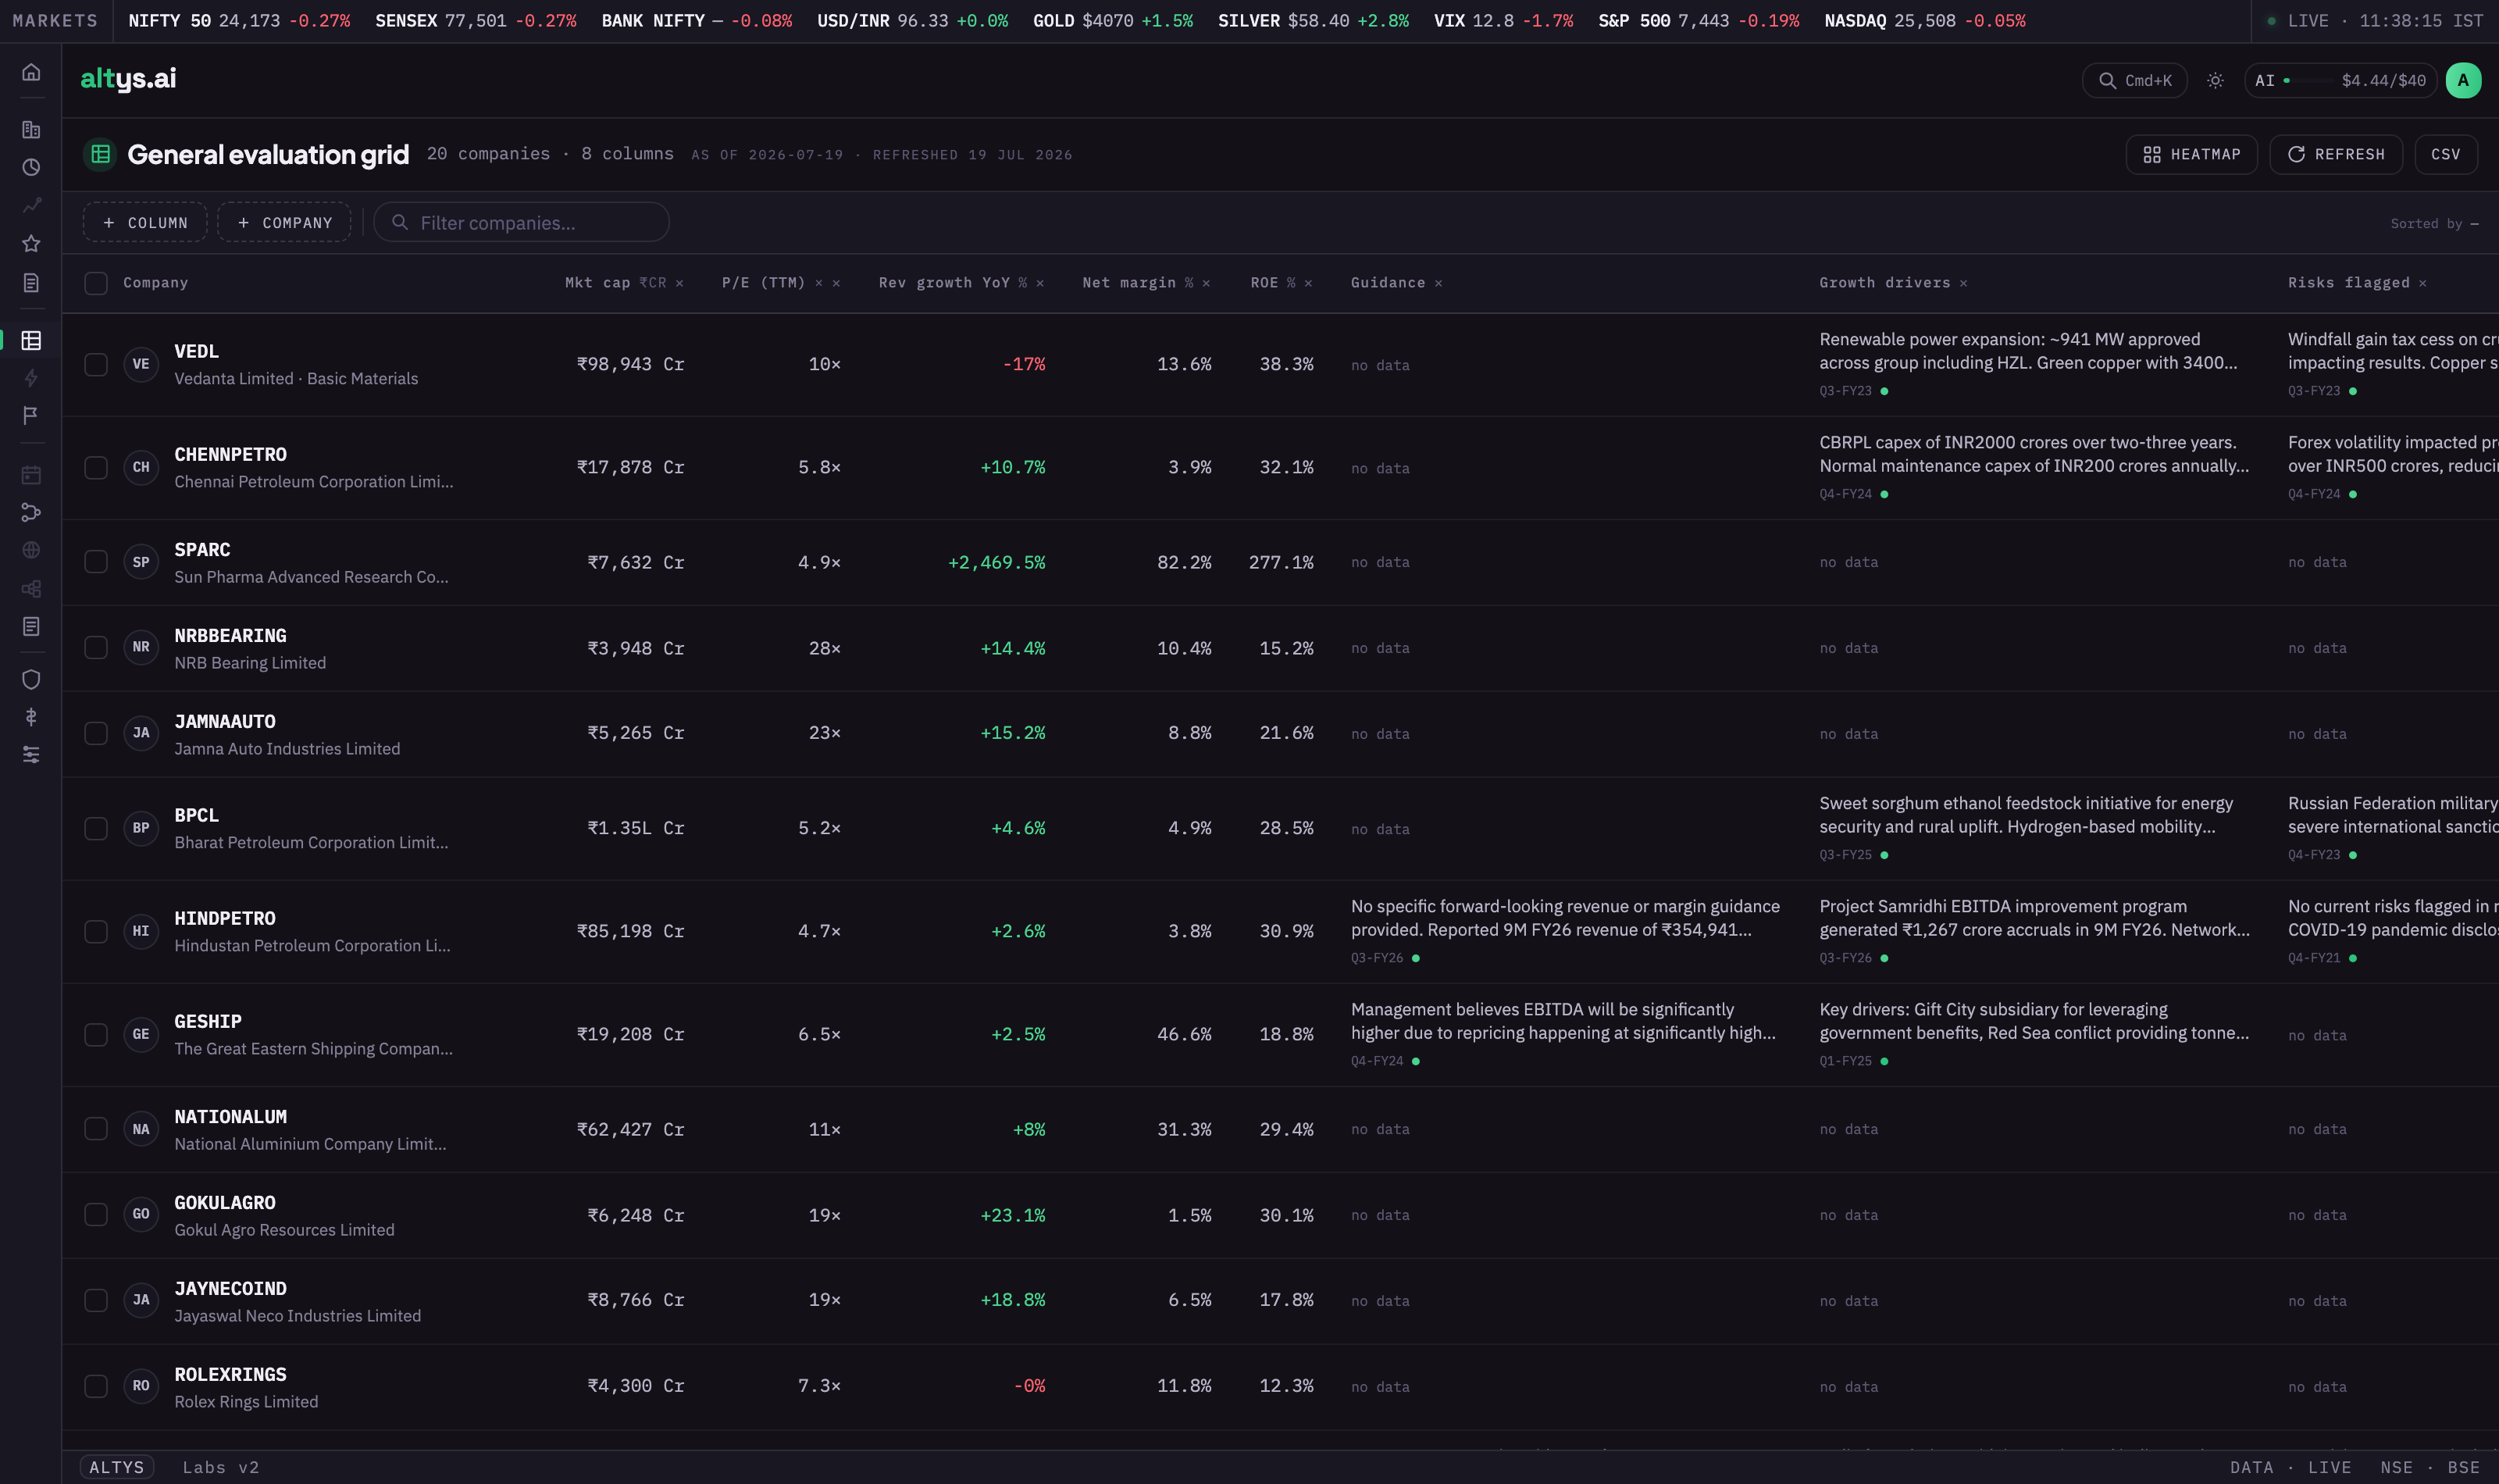Open the calendar sidebar icon

coord(31,474)
